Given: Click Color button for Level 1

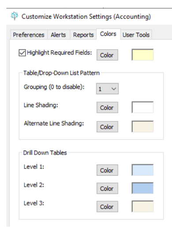Looking at the screenshot, I should point(107,170).
